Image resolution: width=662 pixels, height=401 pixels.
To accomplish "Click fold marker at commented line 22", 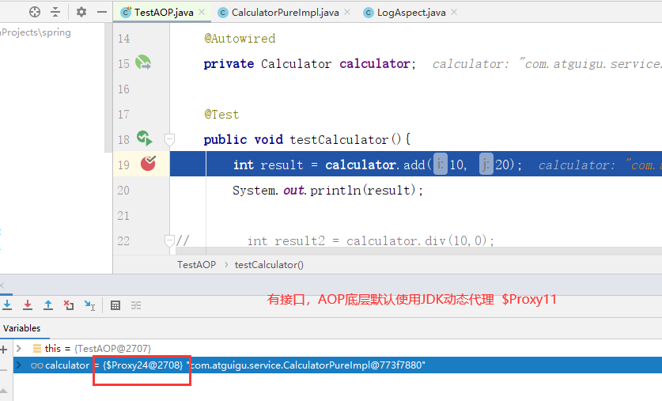I will [x=169, y=240].
